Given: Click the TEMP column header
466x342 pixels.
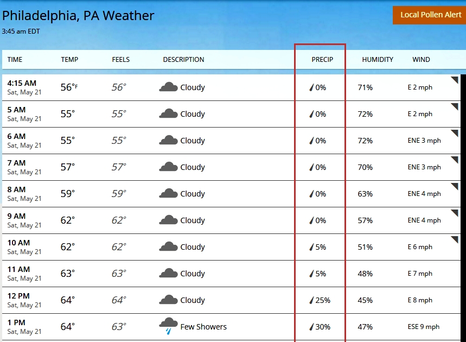Looking at the screenshot, I should tap(69, 60).
